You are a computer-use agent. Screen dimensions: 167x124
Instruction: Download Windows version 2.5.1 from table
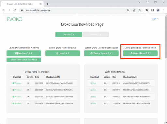point(17,90)
